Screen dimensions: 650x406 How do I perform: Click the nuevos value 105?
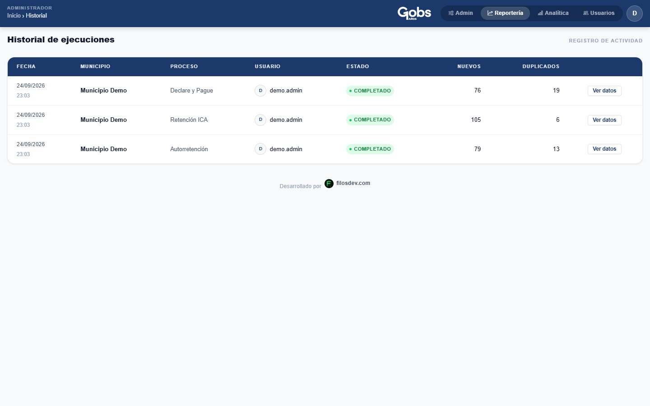tap(476, 120)
